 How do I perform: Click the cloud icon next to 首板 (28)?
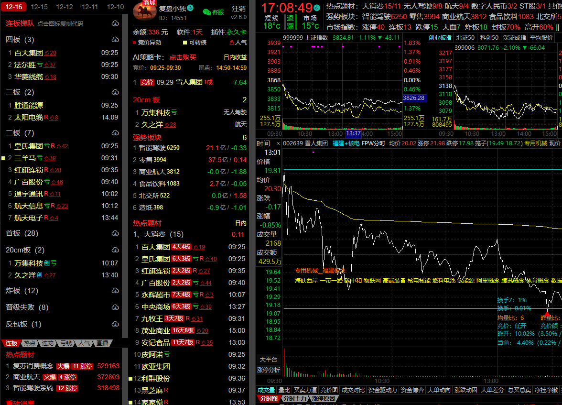pos(115,233)
